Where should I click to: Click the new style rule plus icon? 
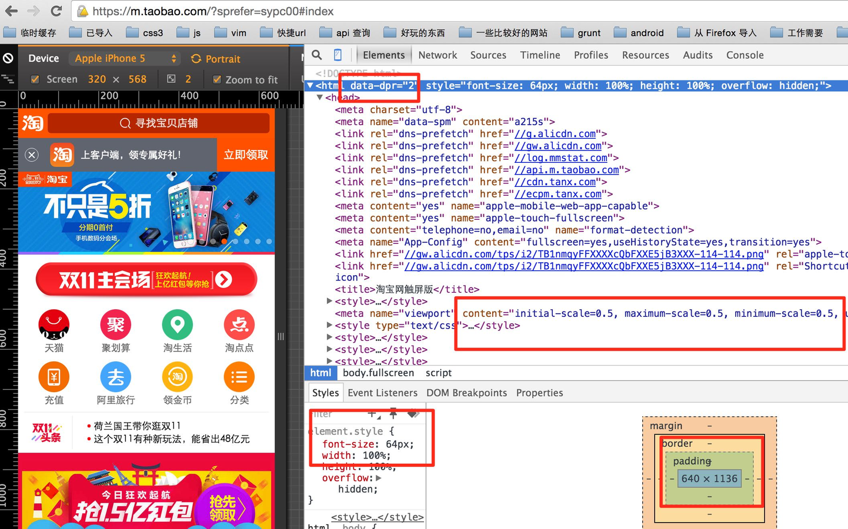(x=373, y=414)
